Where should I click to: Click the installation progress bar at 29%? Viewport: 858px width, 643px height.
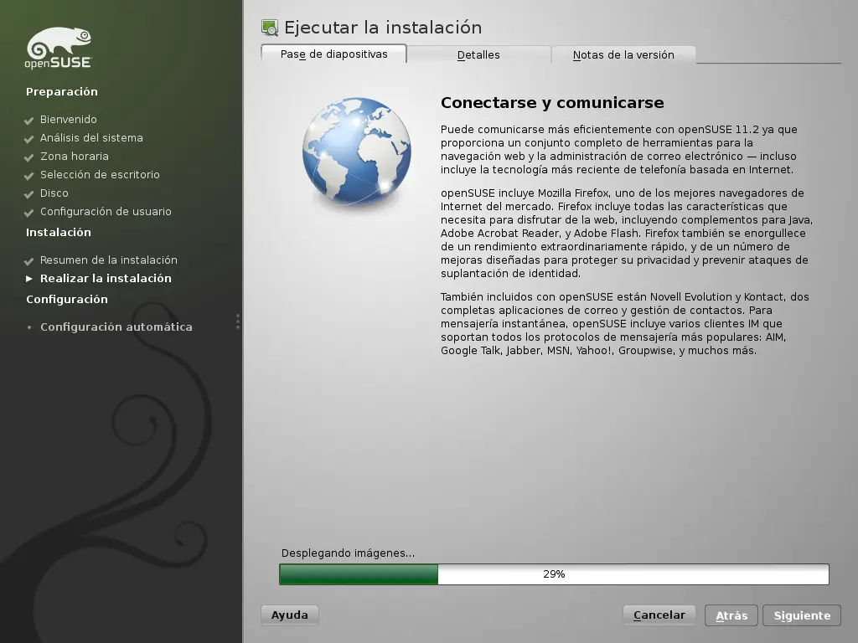554,574
